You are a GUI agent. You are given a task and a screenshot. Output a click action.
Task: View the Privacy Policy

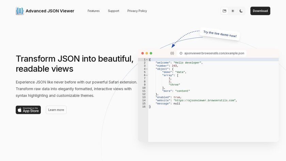tap(137, 11)
